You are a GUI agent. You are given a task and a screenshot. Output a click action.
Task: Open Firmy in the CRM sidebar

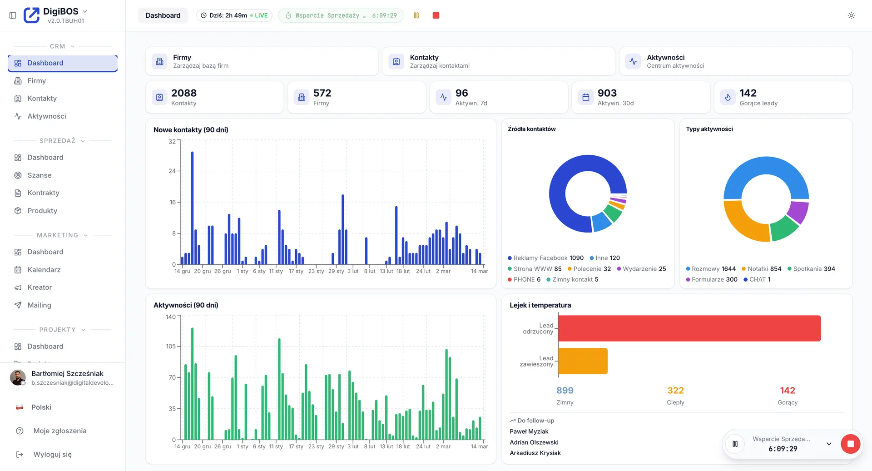pyautogui.click(x=63, y=81)
